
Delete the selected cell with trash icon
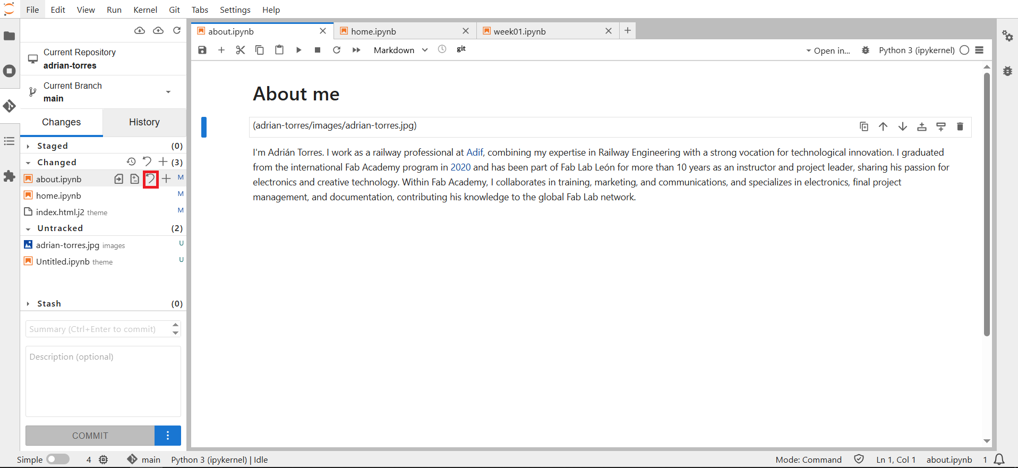coord(960,126)
